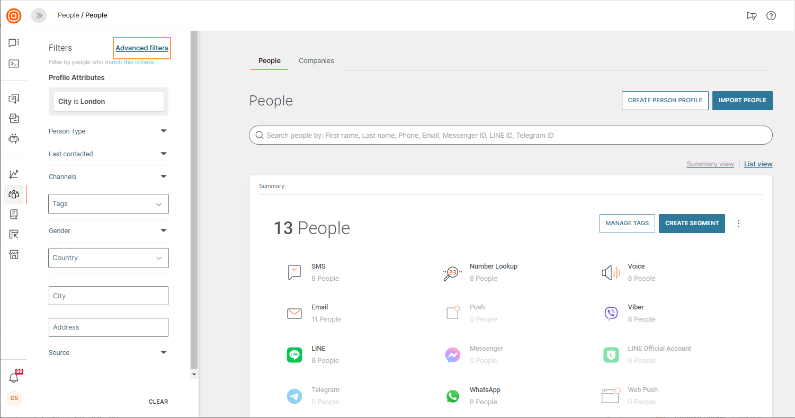Click the filters panel vertical scrollbar
Viewport: 795px width, 418px height.
(194, 201)
